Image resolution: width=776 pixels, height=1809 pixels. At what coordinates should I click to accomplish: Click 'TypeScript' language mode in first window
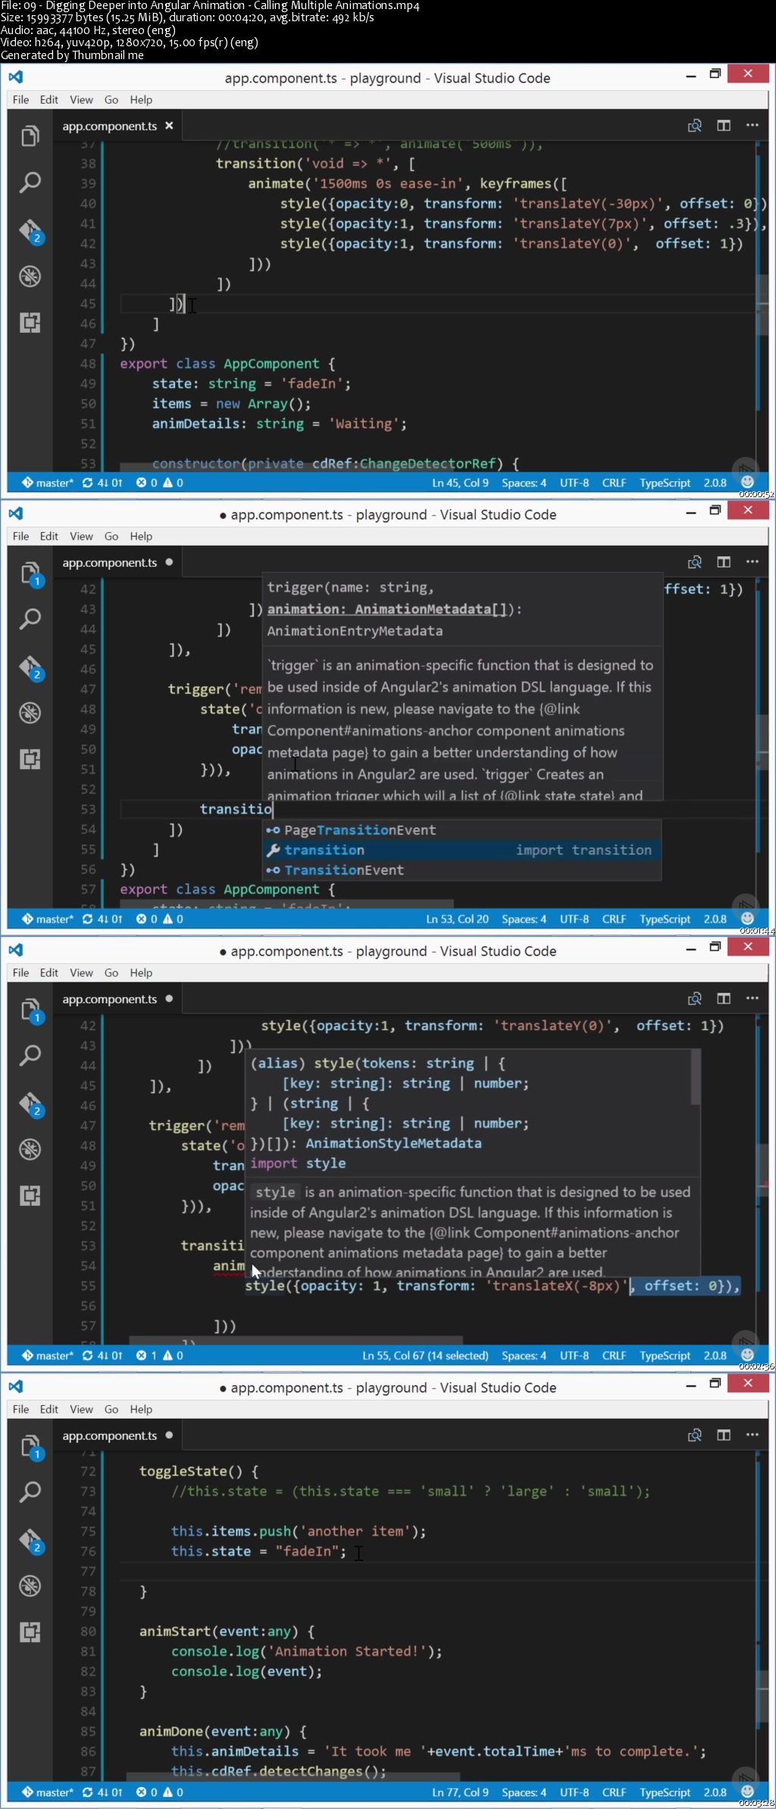click(665, 483)
